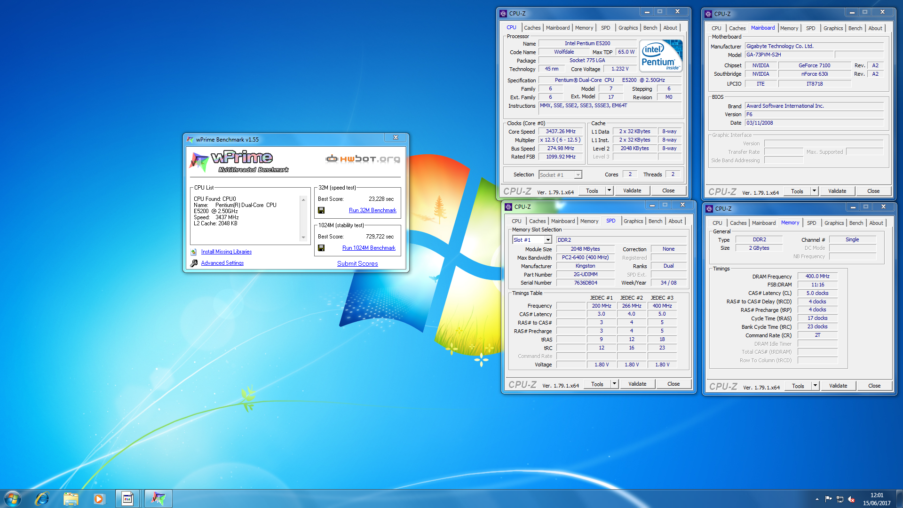This screenshot has width=903, height=508.
Task: Click the taskbar clock showing 12:01
Action: pos(877,499)
